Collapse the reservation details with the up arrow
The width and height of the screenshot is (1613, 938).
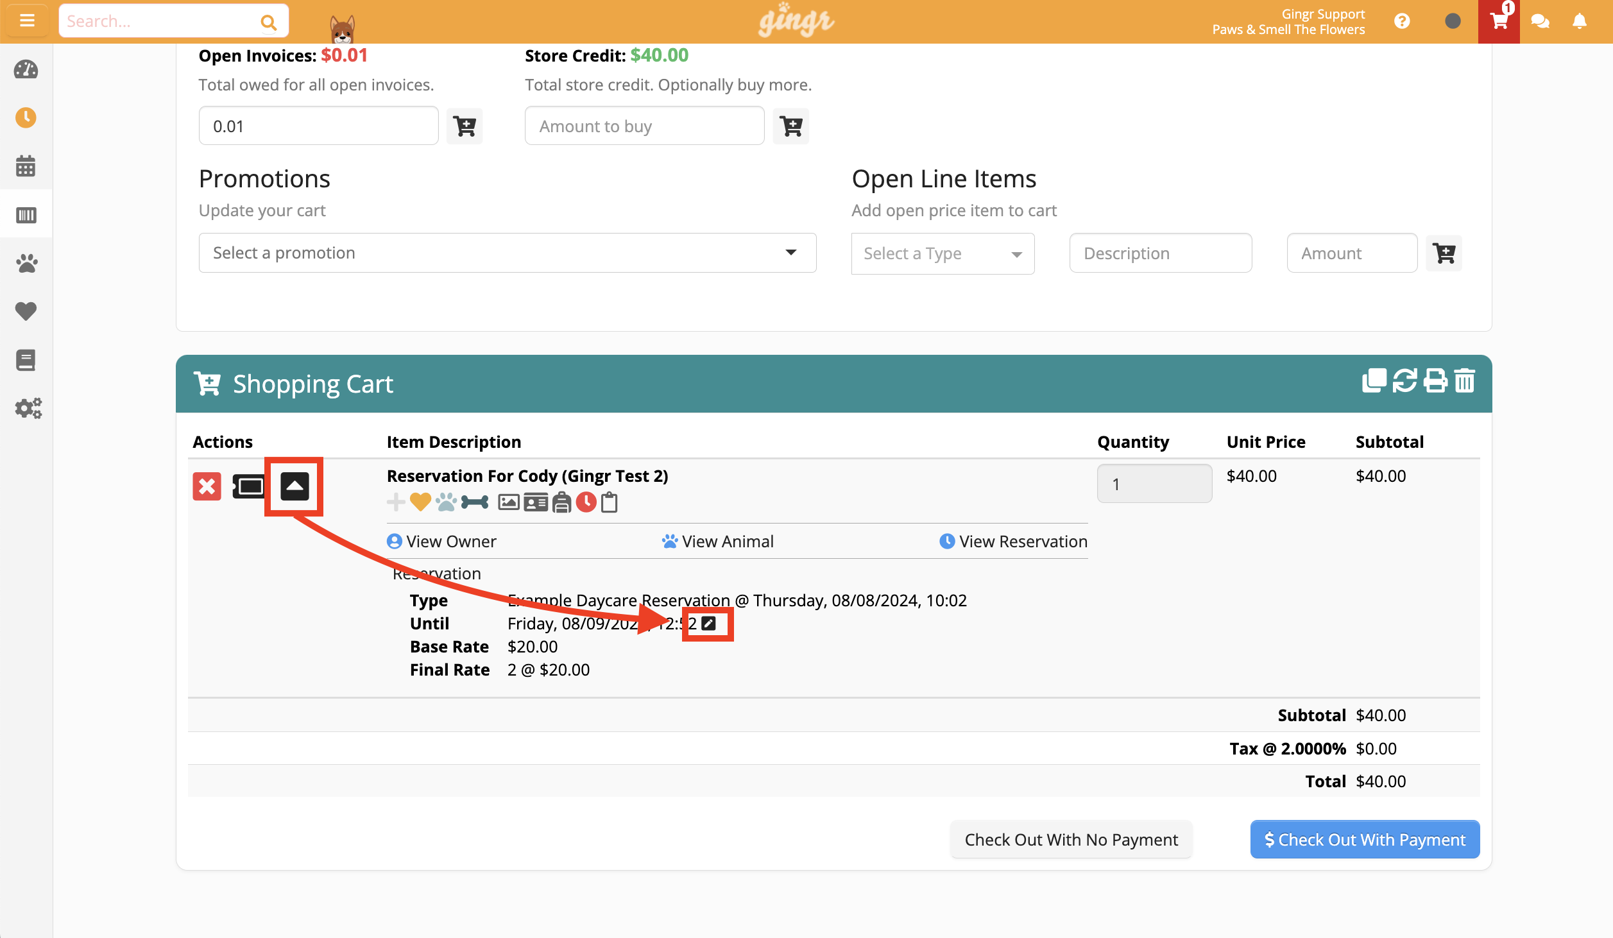coord(294,486)
